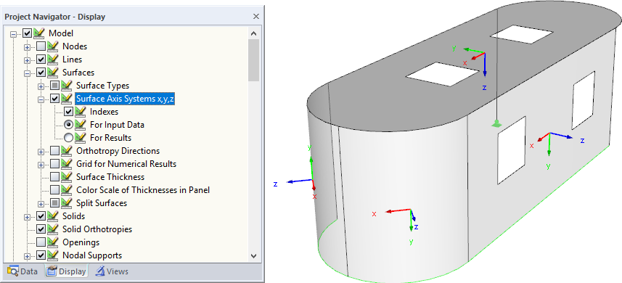The height and width of the screenshot is (283, 622).
Task: Enable the Openings checkbox
Action: (41, 242)
